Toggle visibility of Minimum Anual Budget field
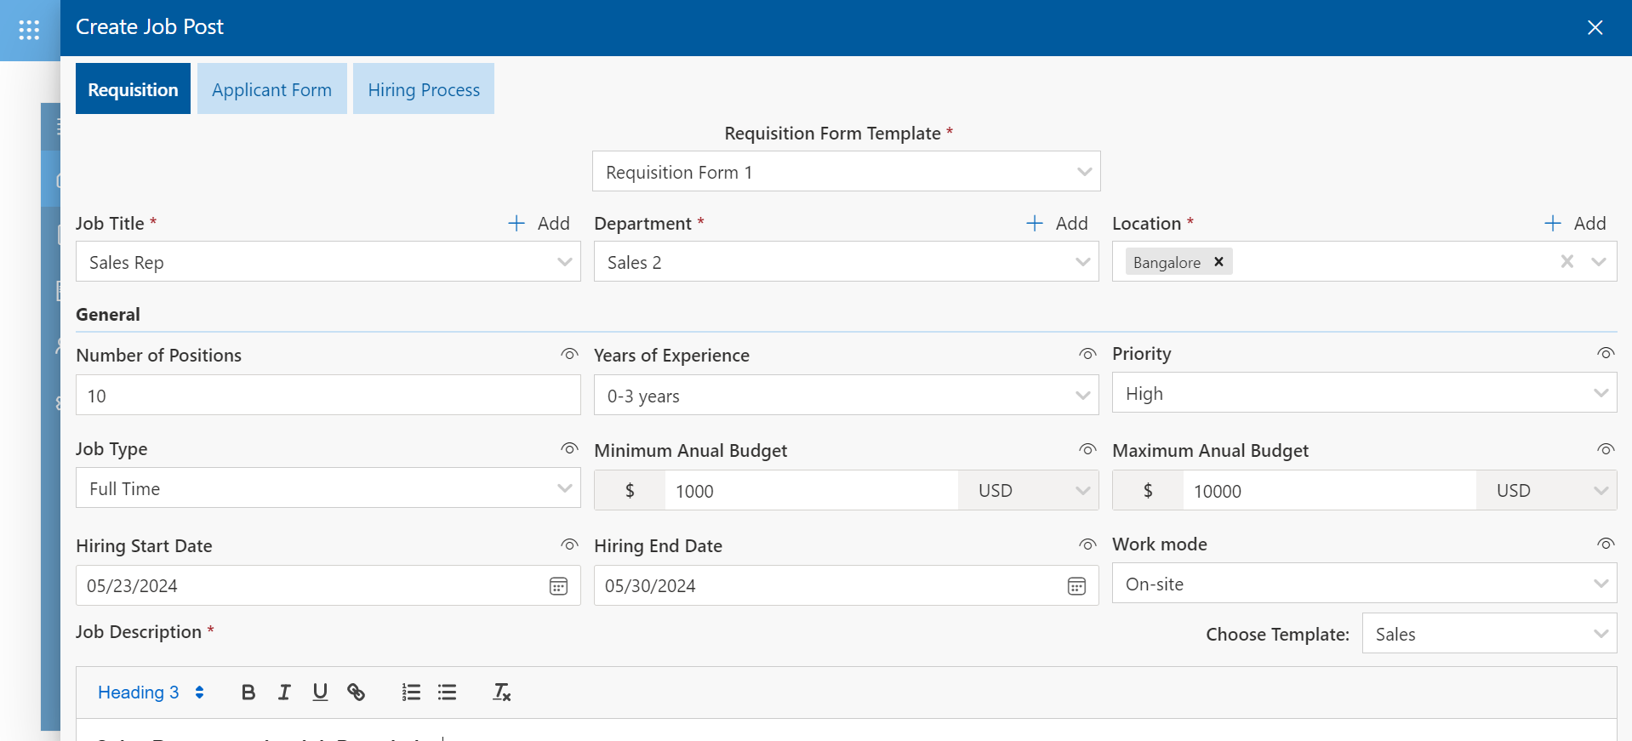This screenshot has width=1632, height=741. point(1087,449)
